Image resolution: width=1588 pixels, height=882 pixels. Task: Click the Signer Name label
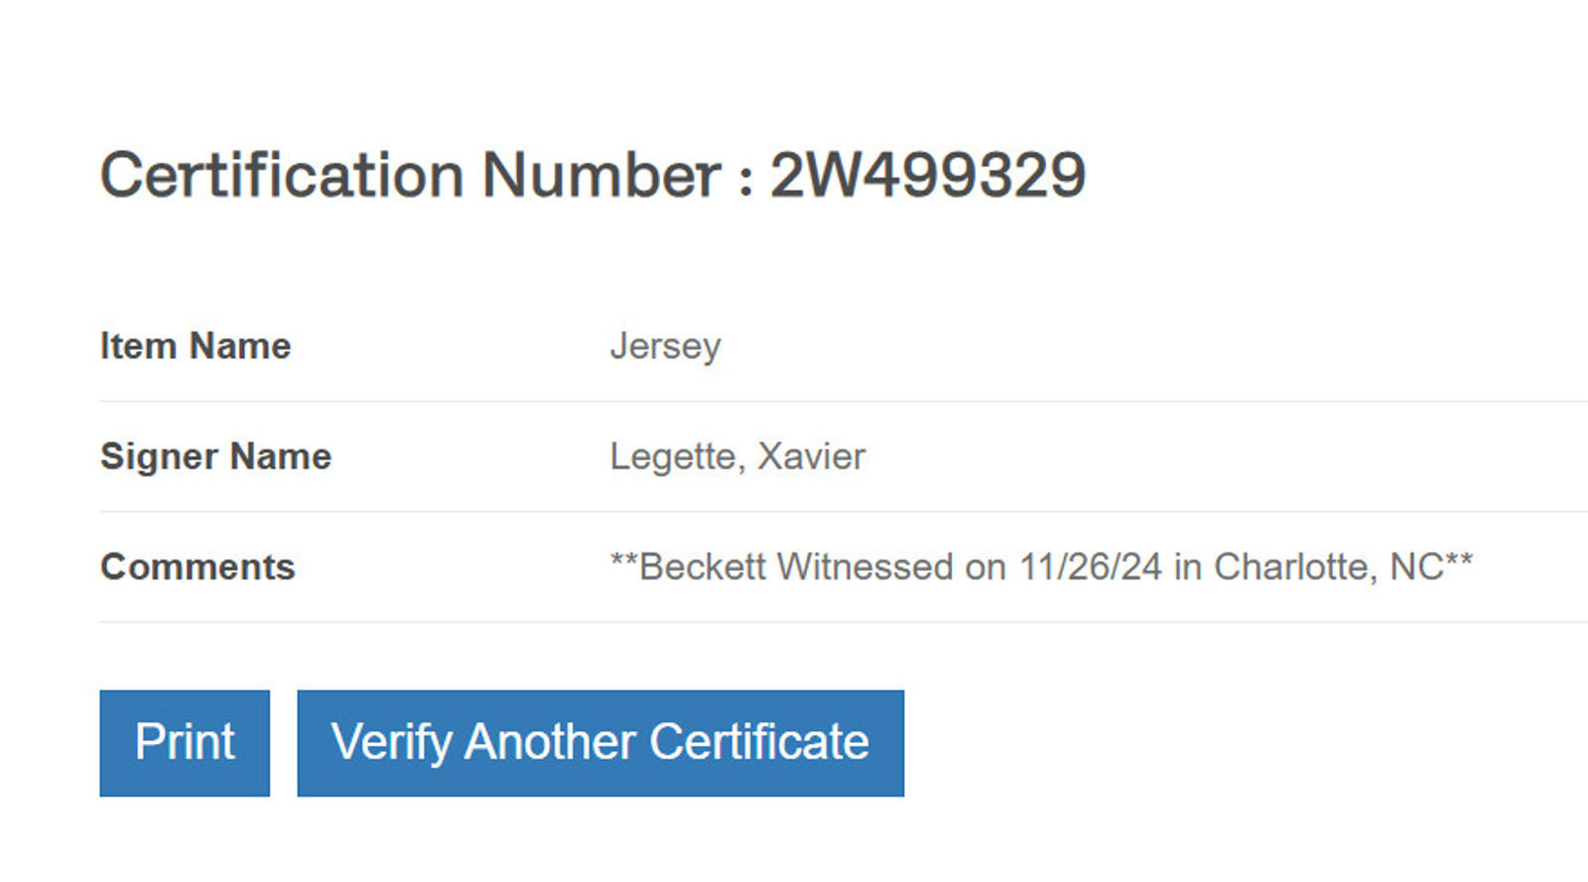pos(215,456)
